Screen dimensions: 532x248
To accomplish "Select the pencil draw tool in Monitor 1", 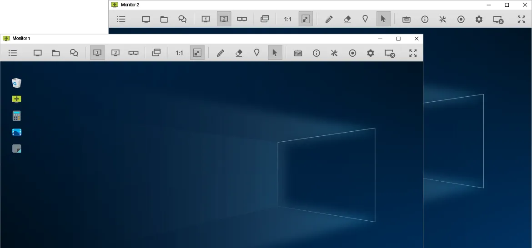I will click(x=221, y=53).
